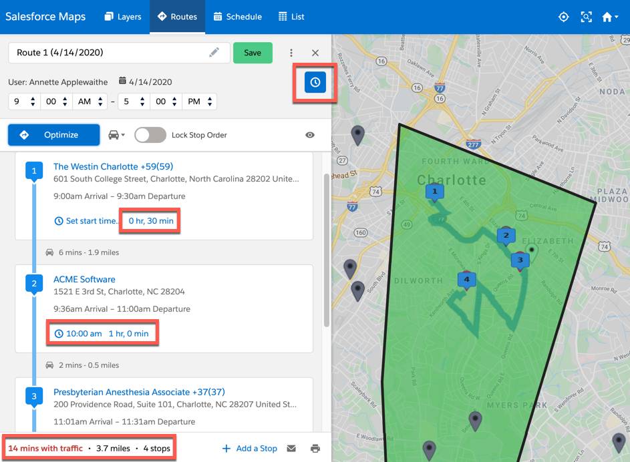Select stop number 3 badge in list
630x462 pixels.
pos(34,397)
